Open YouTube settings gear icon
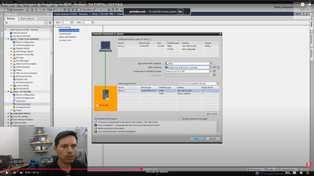Viewport: 314px width, 176px height. (301, 173)
